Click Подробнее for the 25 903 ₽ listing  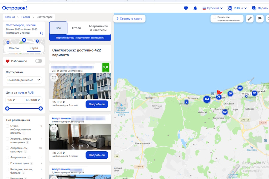click(97, 104)
